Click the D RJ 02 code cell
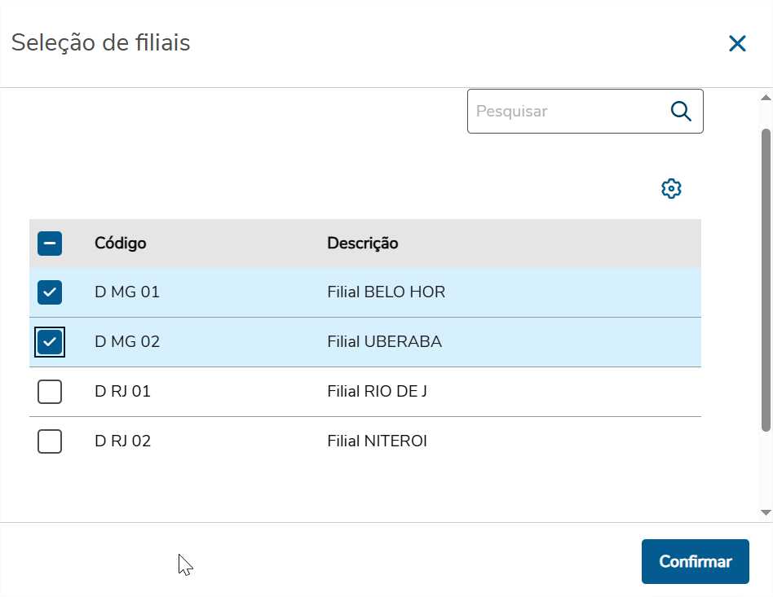Screen dimensions: 773x597 coord(123,441)
